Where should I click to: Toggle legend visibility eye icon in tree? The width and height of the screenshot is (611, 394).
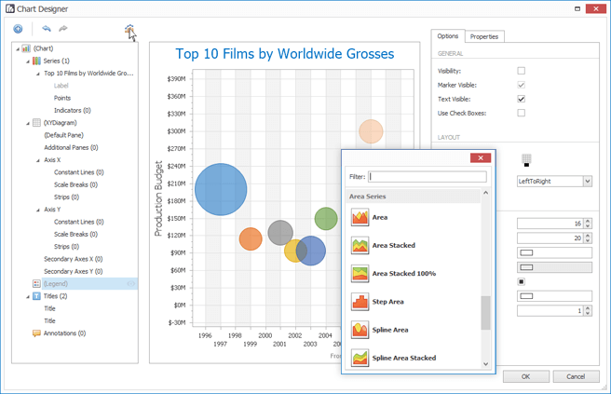coord(131,283)
